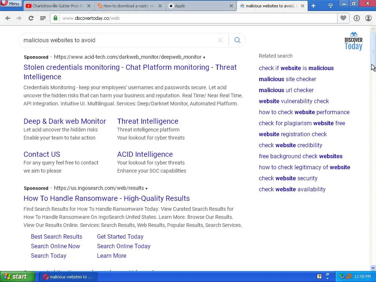Screen dimensions: 376x282
Task: Close the malicious websites to avoid tab
Action: [303, 6]
